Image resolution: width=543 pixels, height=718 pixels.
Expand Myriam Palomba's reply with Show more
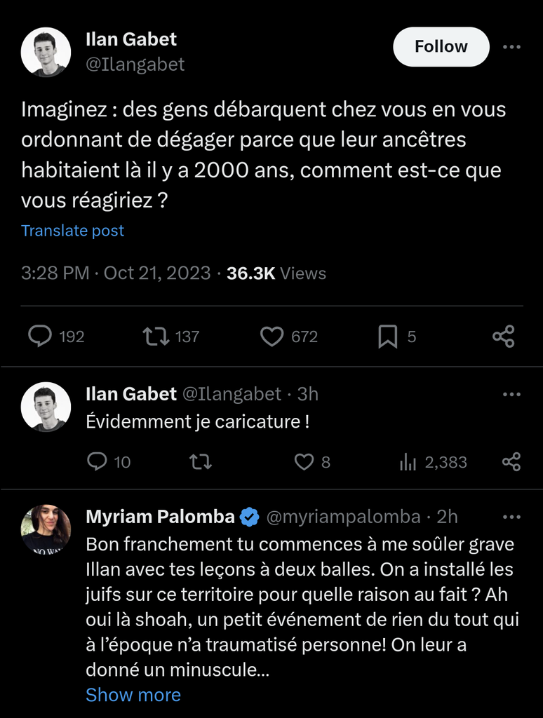click(x=133, y=695)
